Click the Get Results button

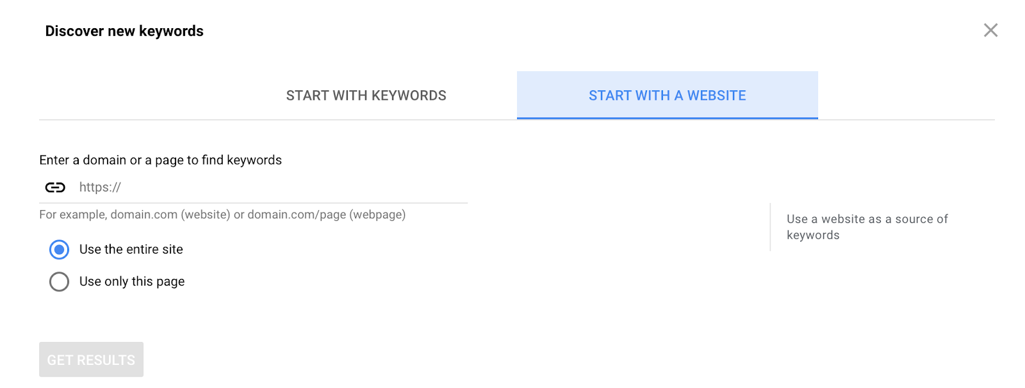(91, 360)
